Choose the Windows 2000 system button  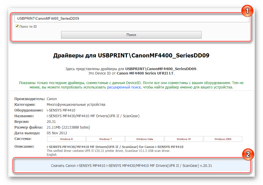[223, 139]
